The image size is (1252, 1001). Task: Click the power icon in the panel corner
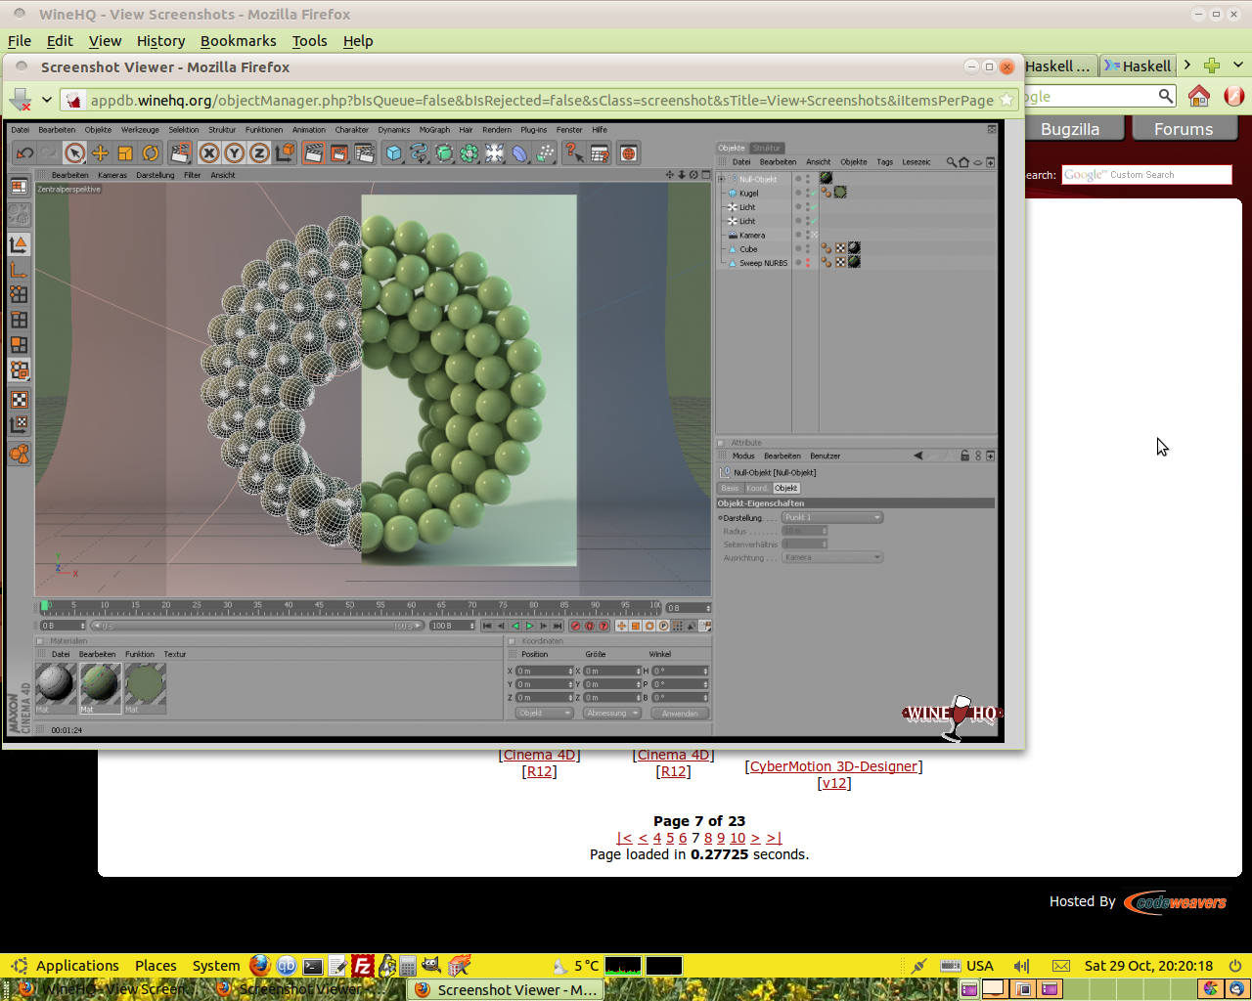[1234, 966]
